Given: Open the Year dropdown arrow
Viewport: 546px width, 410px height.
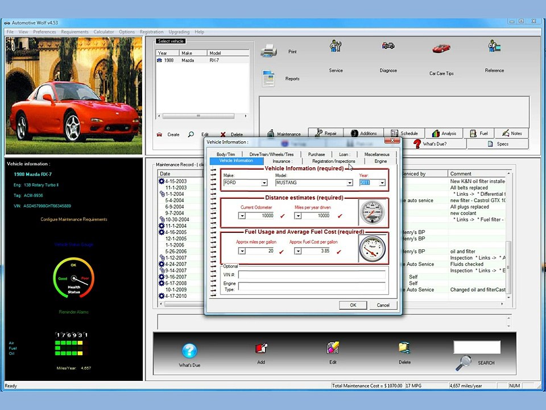Looking at the screenshot, I should coord(382,183).
